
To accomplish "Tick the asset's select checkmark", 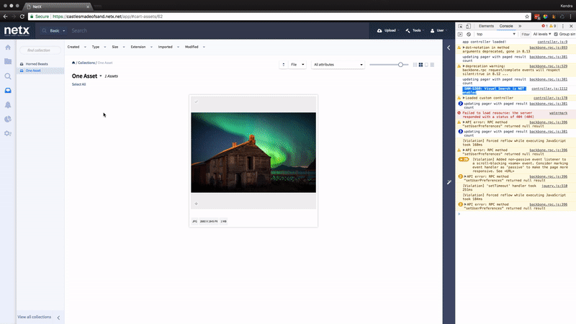I will click(196, 102).
